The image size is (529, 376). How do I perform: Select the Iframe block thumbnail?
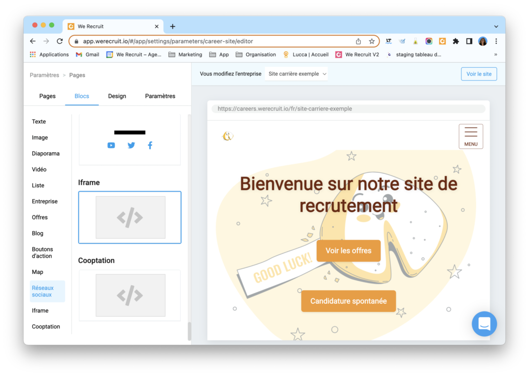click(x=130, y=217)
